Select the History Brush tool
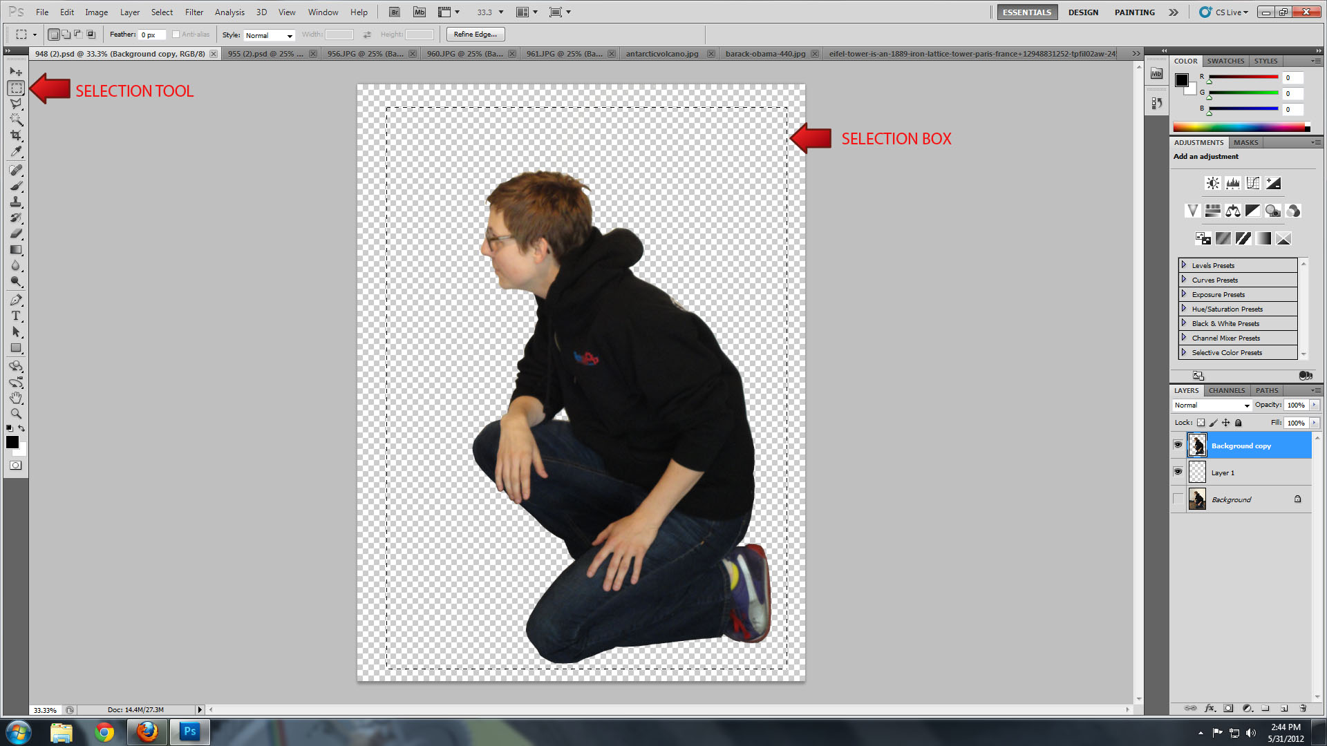This screenshot has height=746, width=1327. pos(16,218)
